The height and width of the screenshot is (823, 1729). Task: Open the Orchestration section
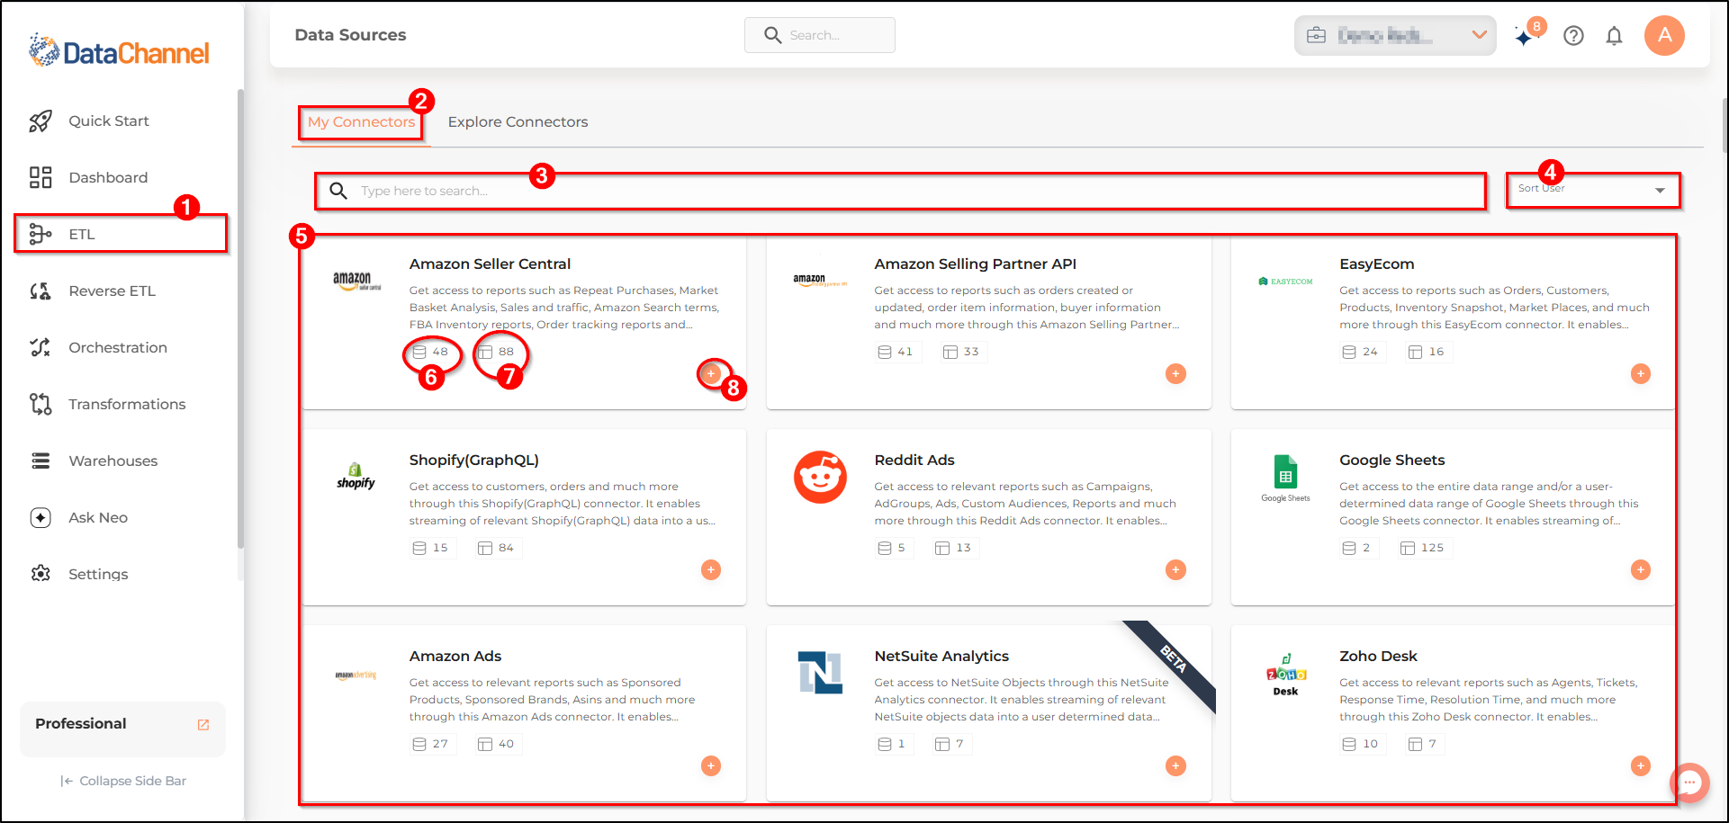(x=118, y=347)
